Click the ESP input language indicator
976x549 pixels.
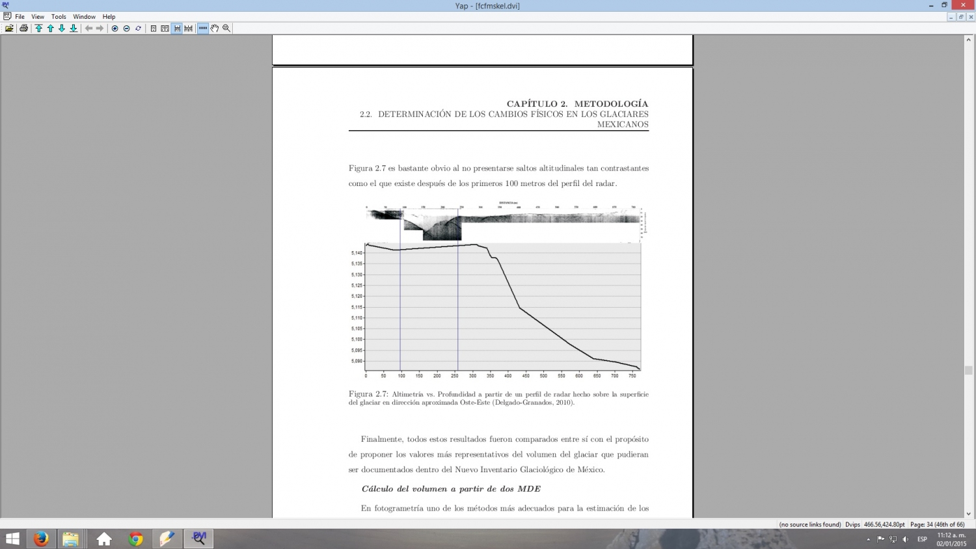[x=922, y=539]
